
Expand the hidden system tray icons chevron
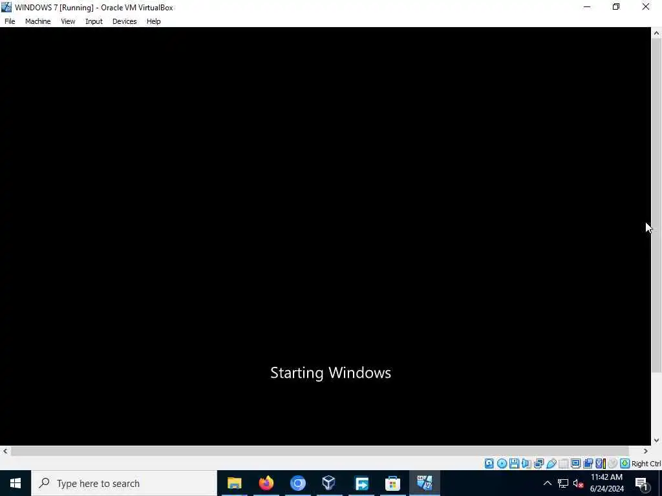(x=547, y=483)
